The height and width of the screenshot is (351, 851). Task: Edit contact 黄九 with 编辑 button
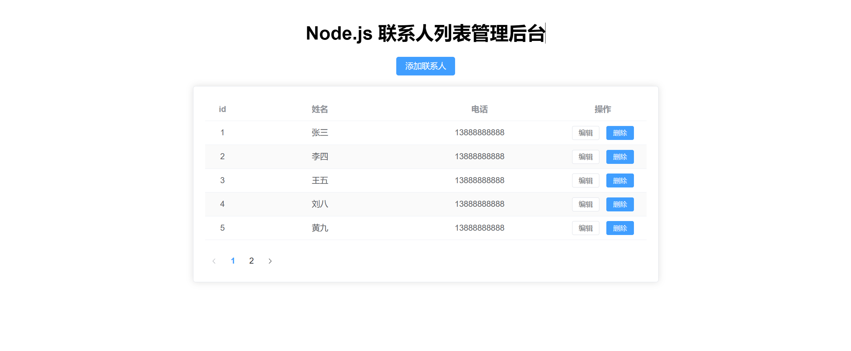tap(585, 228)
